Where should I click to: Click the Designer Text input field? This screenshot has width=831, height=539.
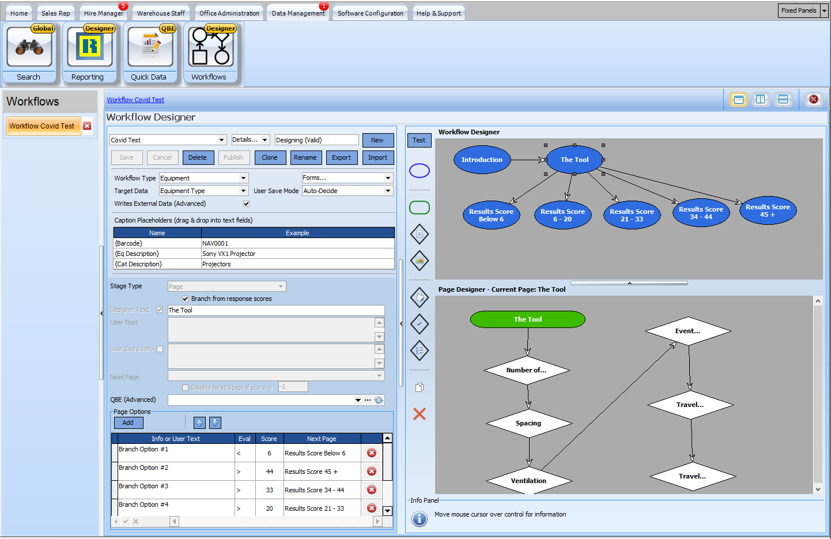[275, 310]
